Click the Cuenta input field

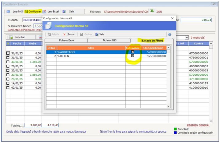click(32, 20)
